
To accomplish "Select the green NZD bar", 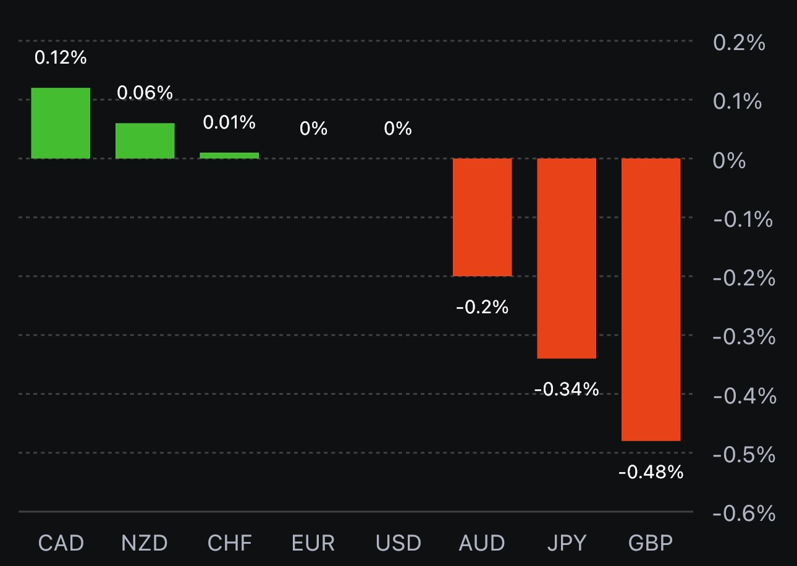I will tap(145, 141).
